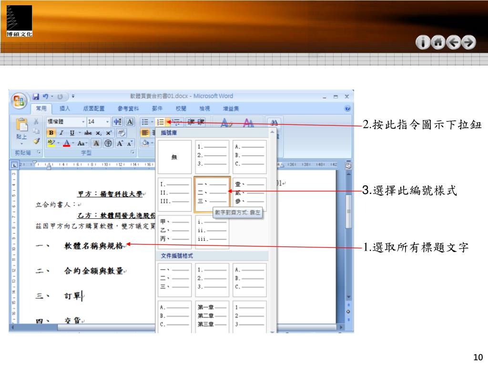Apply the red font color
The height and width of the screenshot is (366, 488).
click(x=67, y=143)
